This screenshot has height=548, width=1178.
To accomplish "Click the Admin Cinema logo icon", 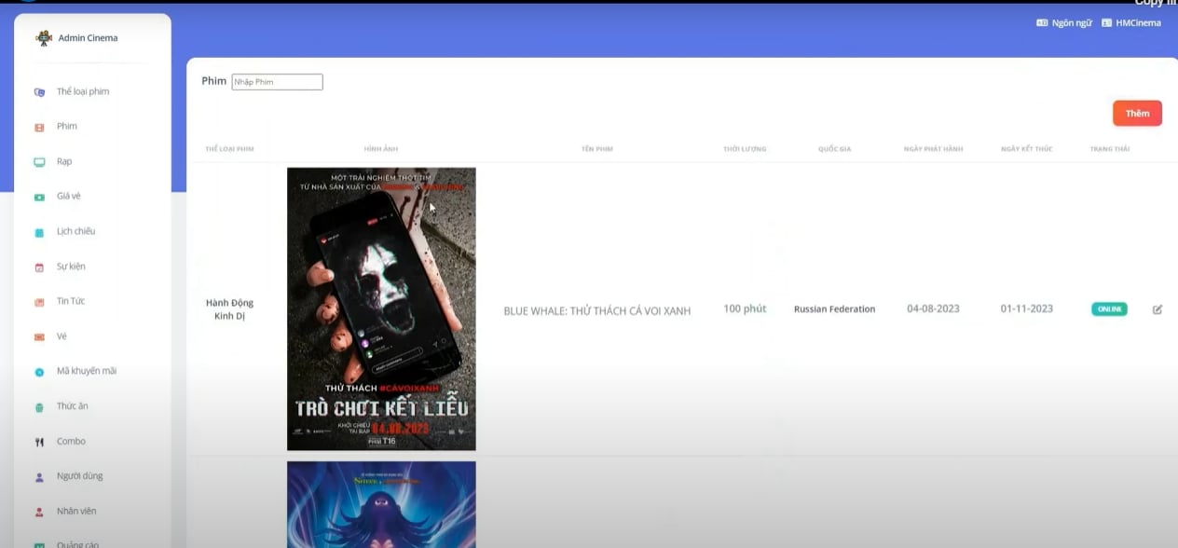I will 44,38.
